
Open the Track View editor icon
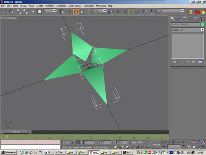(x=189, y=11)
